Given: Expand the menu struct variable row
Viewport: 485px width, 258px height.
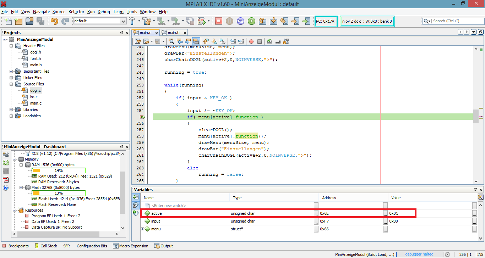Looking at the screenshot, I should [x=143, y=229].
